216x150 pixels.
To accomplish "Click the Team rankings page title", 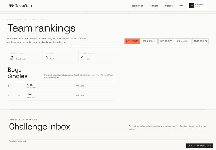I will [x=41, y=28].
